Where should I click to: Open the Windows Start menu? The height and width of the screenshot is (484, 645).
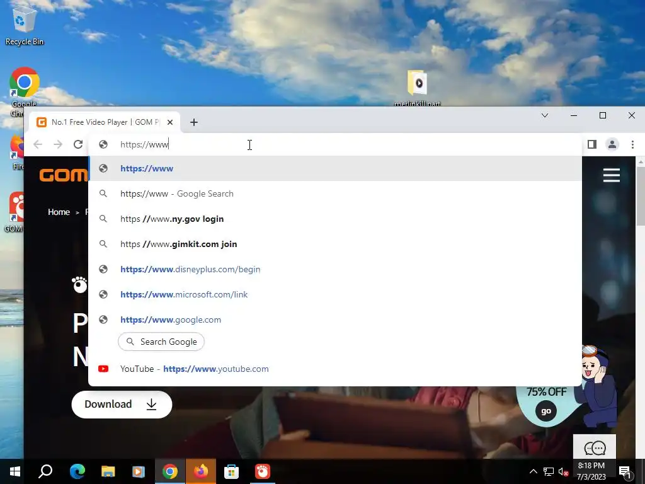coord(15,471)
